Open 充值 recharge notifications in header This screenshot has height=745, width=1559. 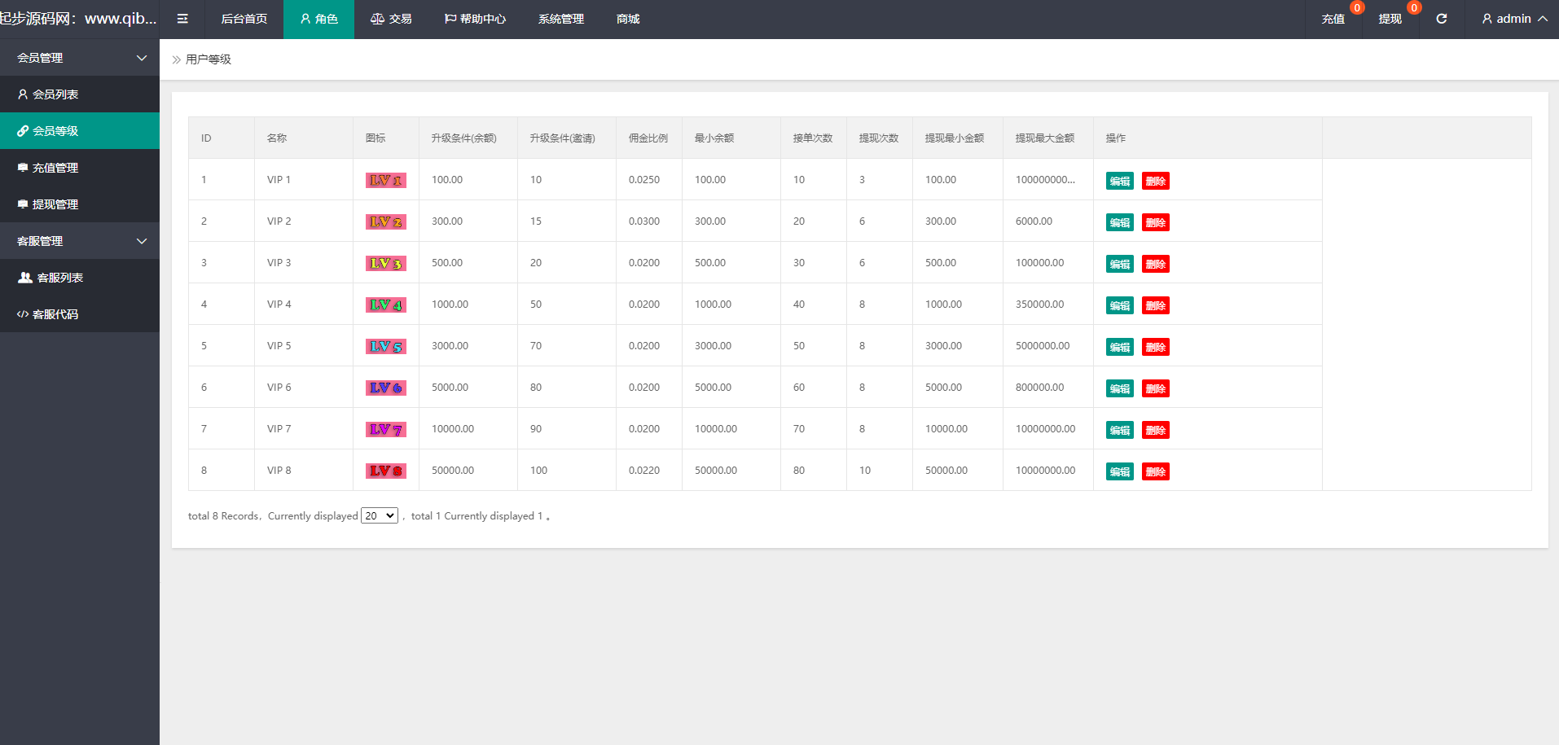(x=1333, y=19)
